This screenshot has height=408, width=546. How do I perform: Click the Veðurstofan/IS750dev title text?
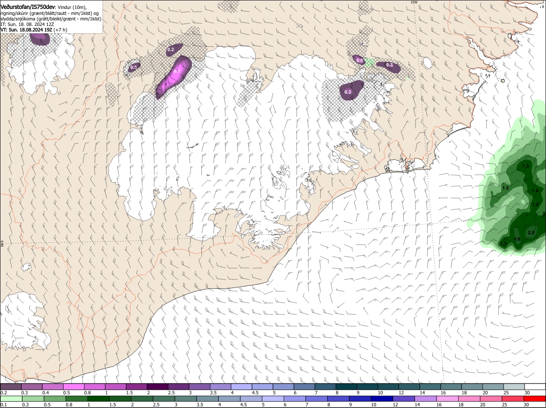(27, 7)
